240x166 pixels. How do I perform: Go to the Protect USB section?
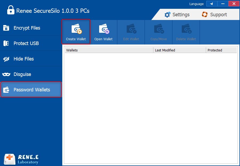click(x=26, y=43)
